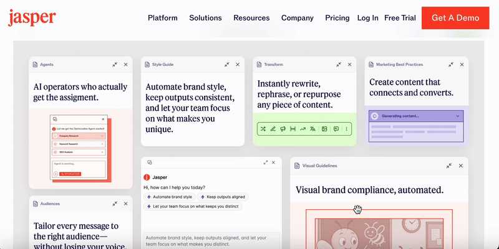
Task: Collapse the Agents card
Action: pyautogui.click(x=115, y=65)
